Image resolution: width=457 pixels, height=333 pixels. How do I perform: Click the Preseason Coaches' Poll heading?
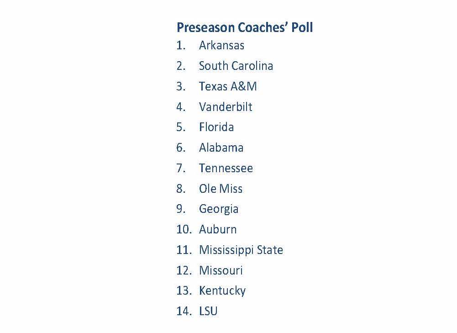click(x=244, y=27)
